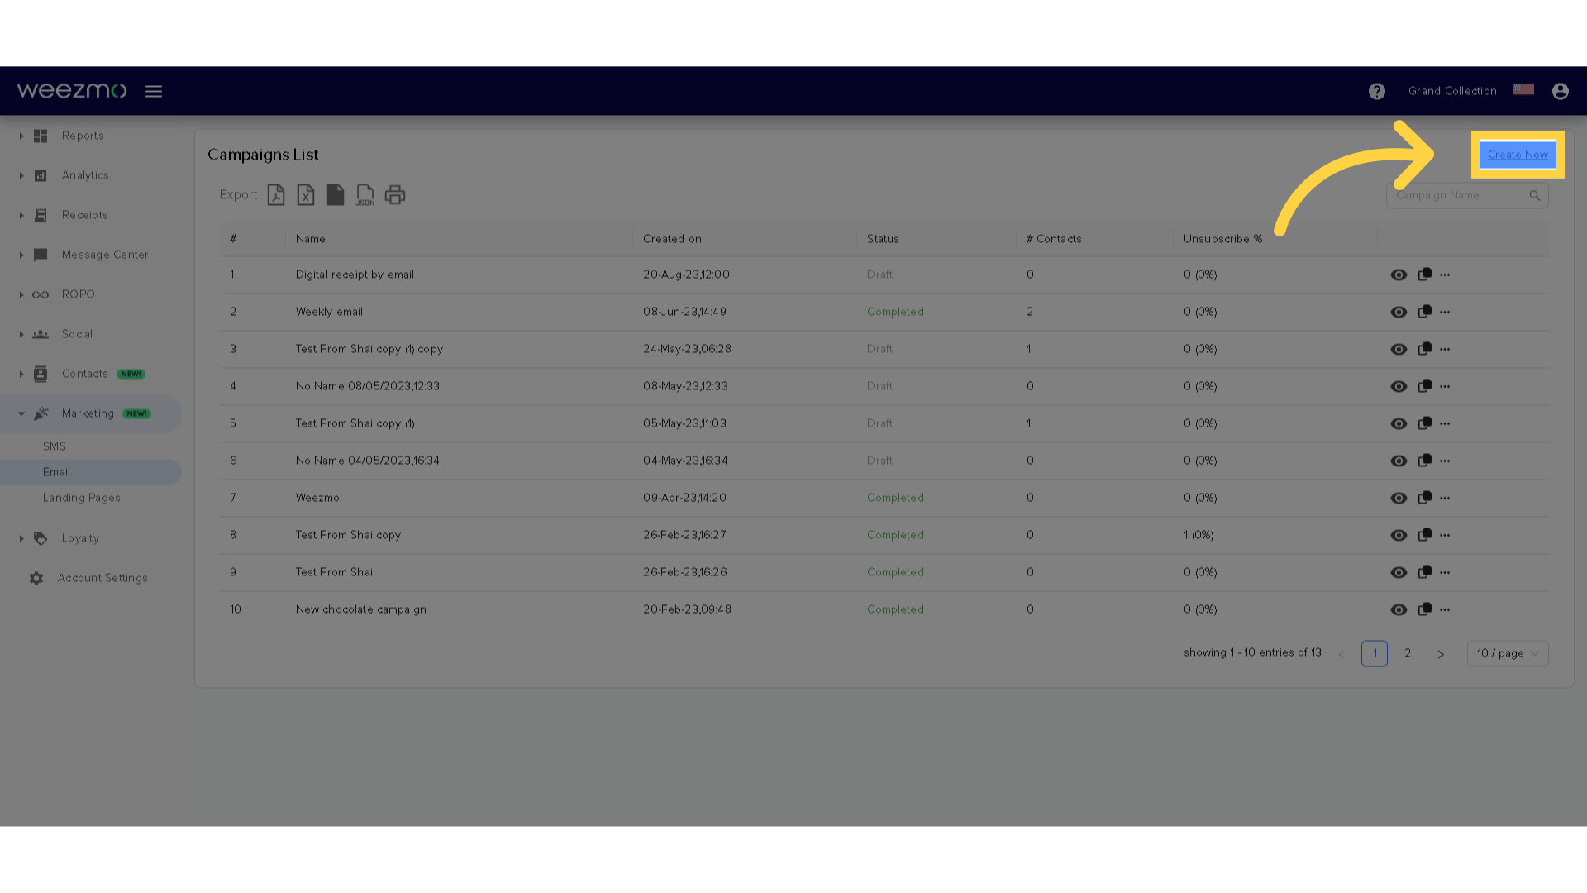
Task: Click the Create New campaign button
Action: (1518, 154)
